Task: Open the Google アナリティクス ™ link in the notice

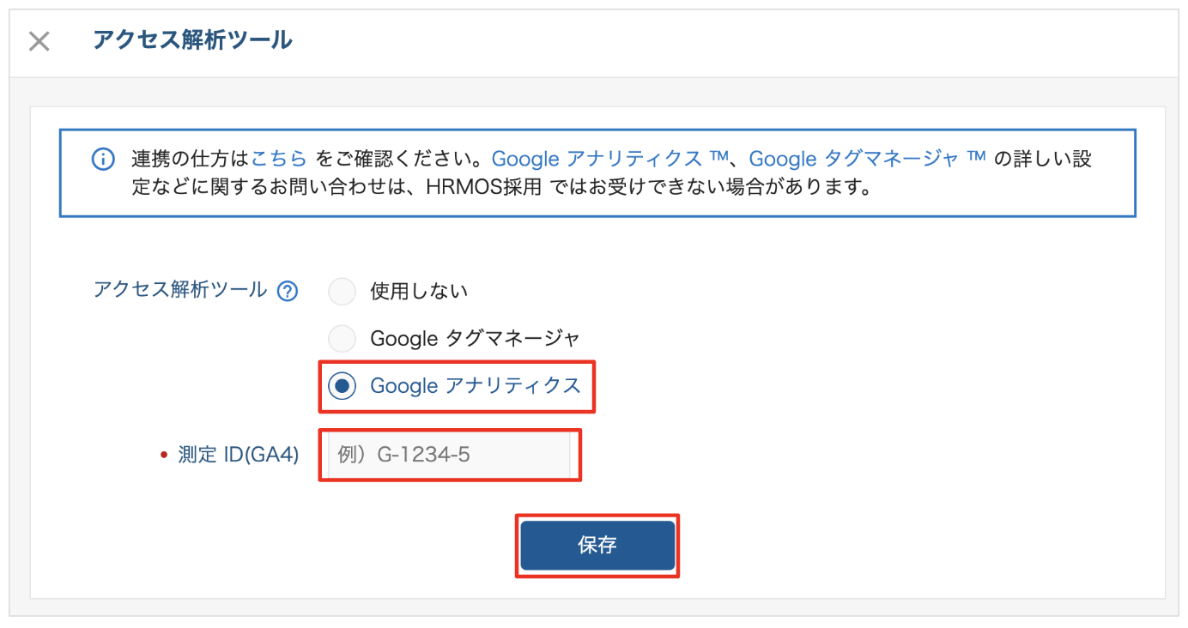Action: click(x=609, y=159)
